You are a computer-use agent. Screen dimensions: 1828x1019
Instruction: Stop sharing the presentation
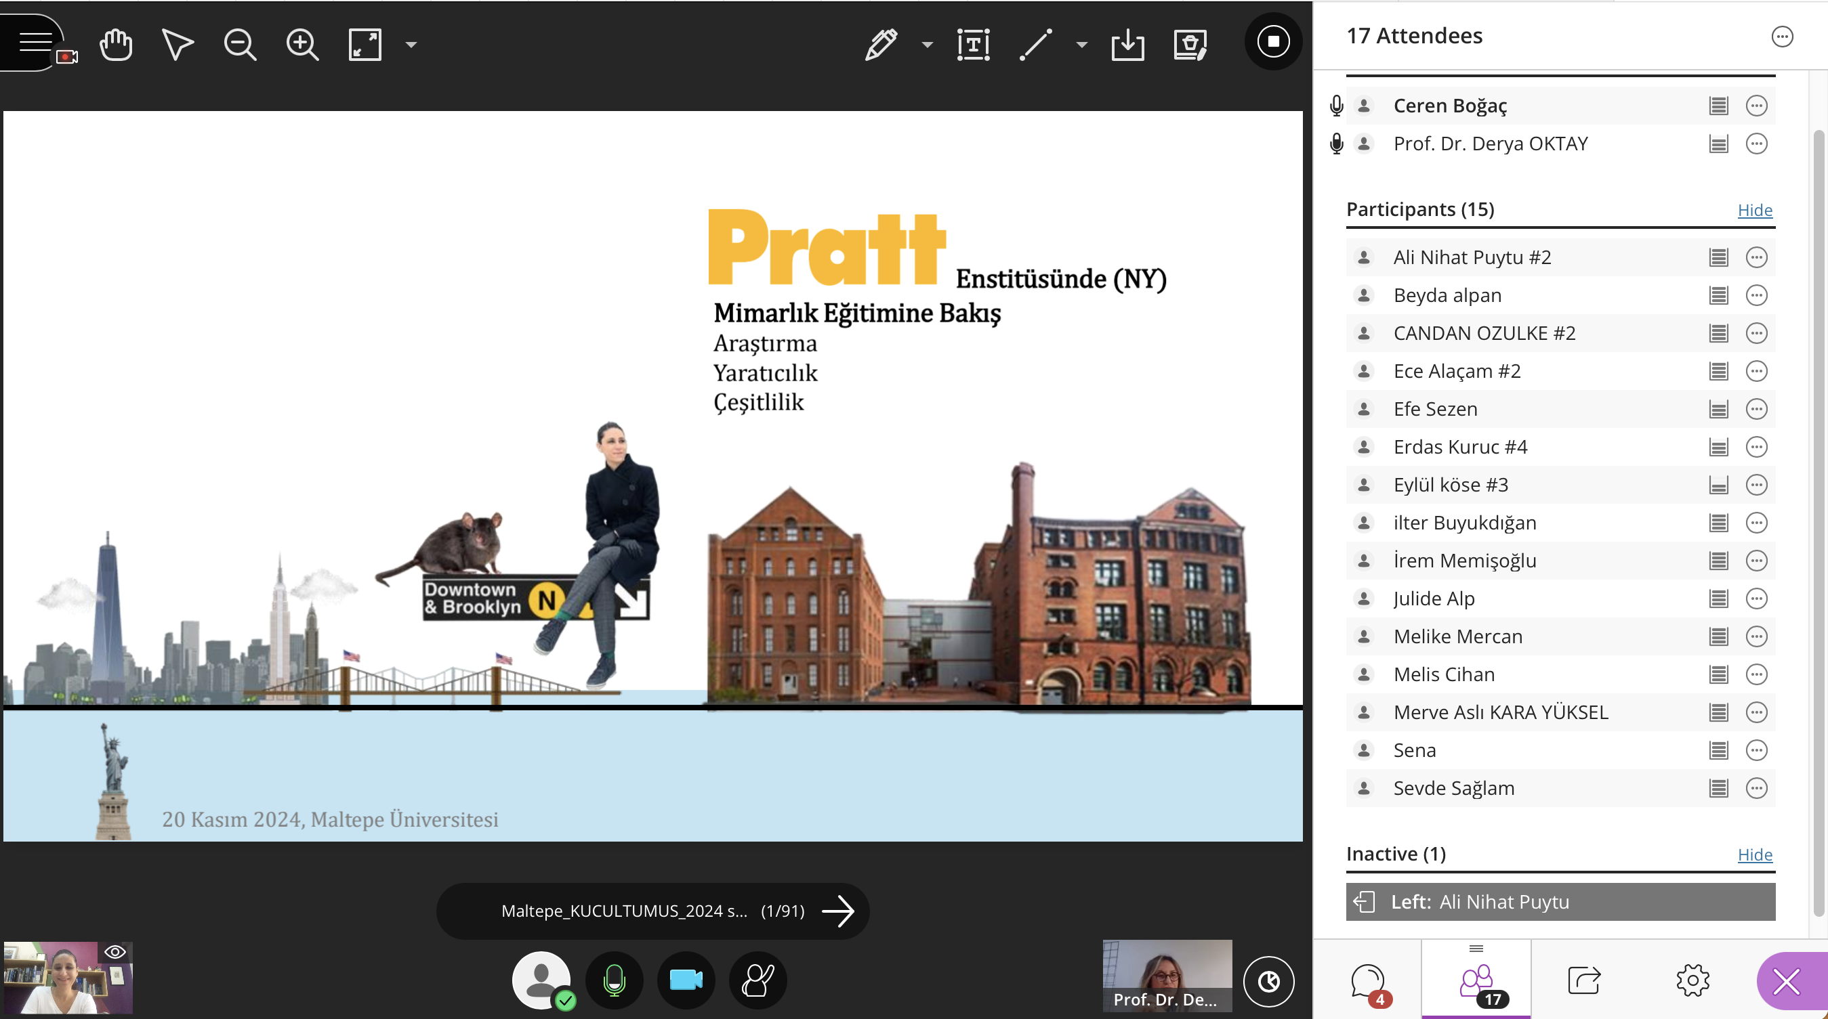tap(1273, 42)
